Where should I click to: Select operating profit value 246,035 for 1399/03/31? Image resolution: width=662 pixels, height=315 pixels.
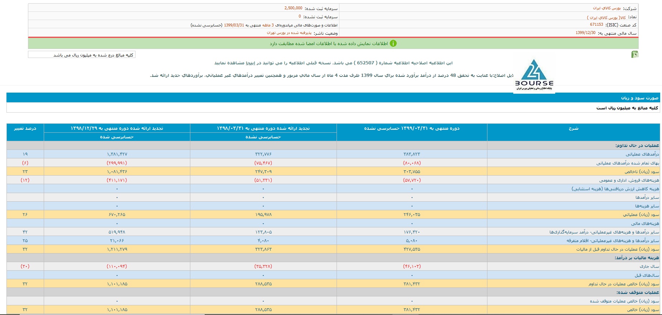[412, 215]
